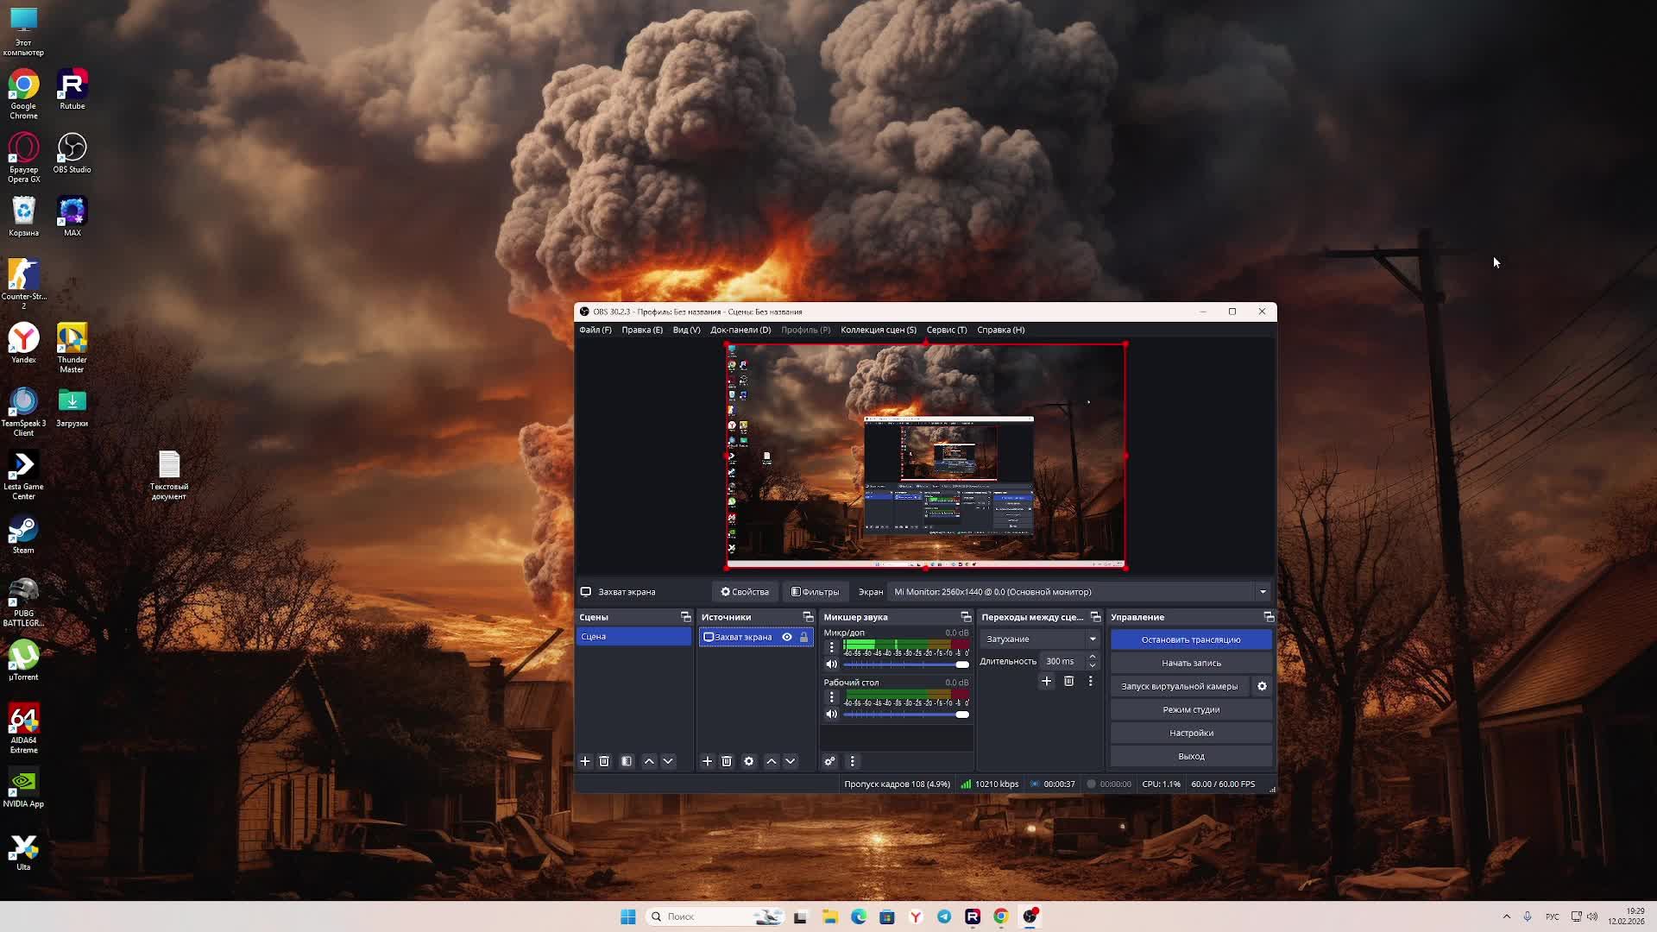The width and height of the screenshot is (1657, 932).
Task: Open the Док-панели (D) menu
Action: tap(740, 330)
